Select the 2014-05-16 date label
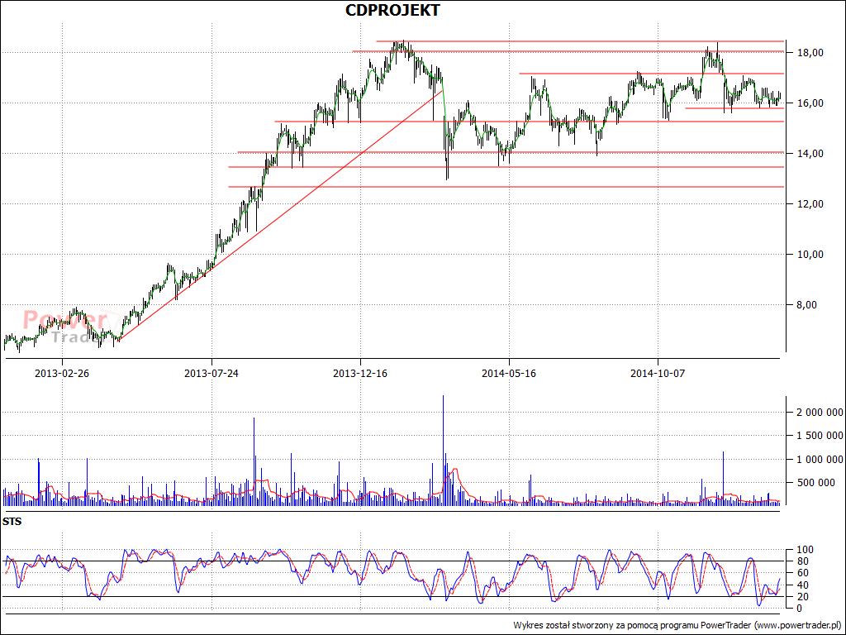The height and width of the screenshot is (635, 846). [509, 373]
